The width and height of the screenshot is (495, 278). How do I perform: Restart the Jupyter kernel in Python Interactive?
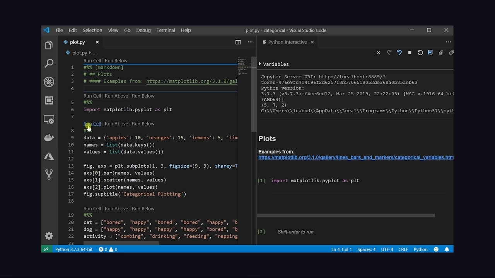[420, 53]
